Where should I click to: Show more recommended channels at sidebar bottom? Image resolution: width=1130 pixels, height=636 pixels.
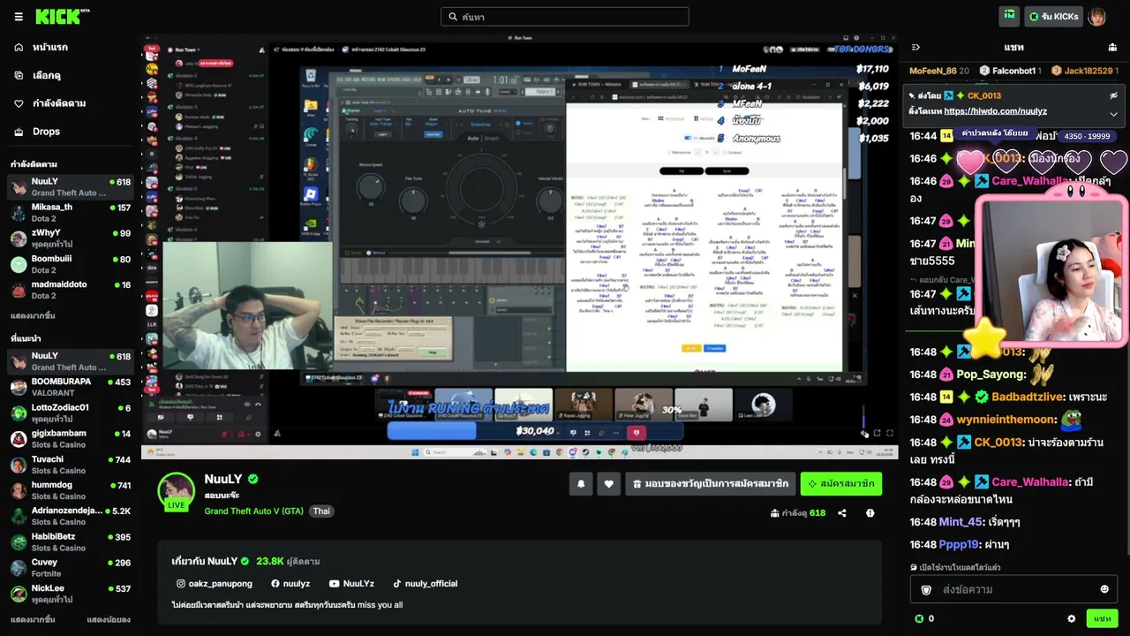[33, 620]
